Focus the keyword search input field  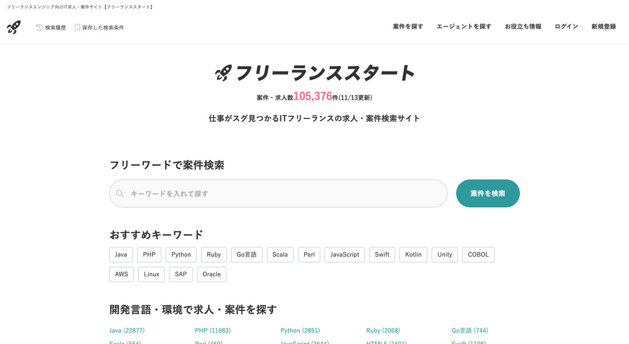pyautogui.click(x=283, y=193)
